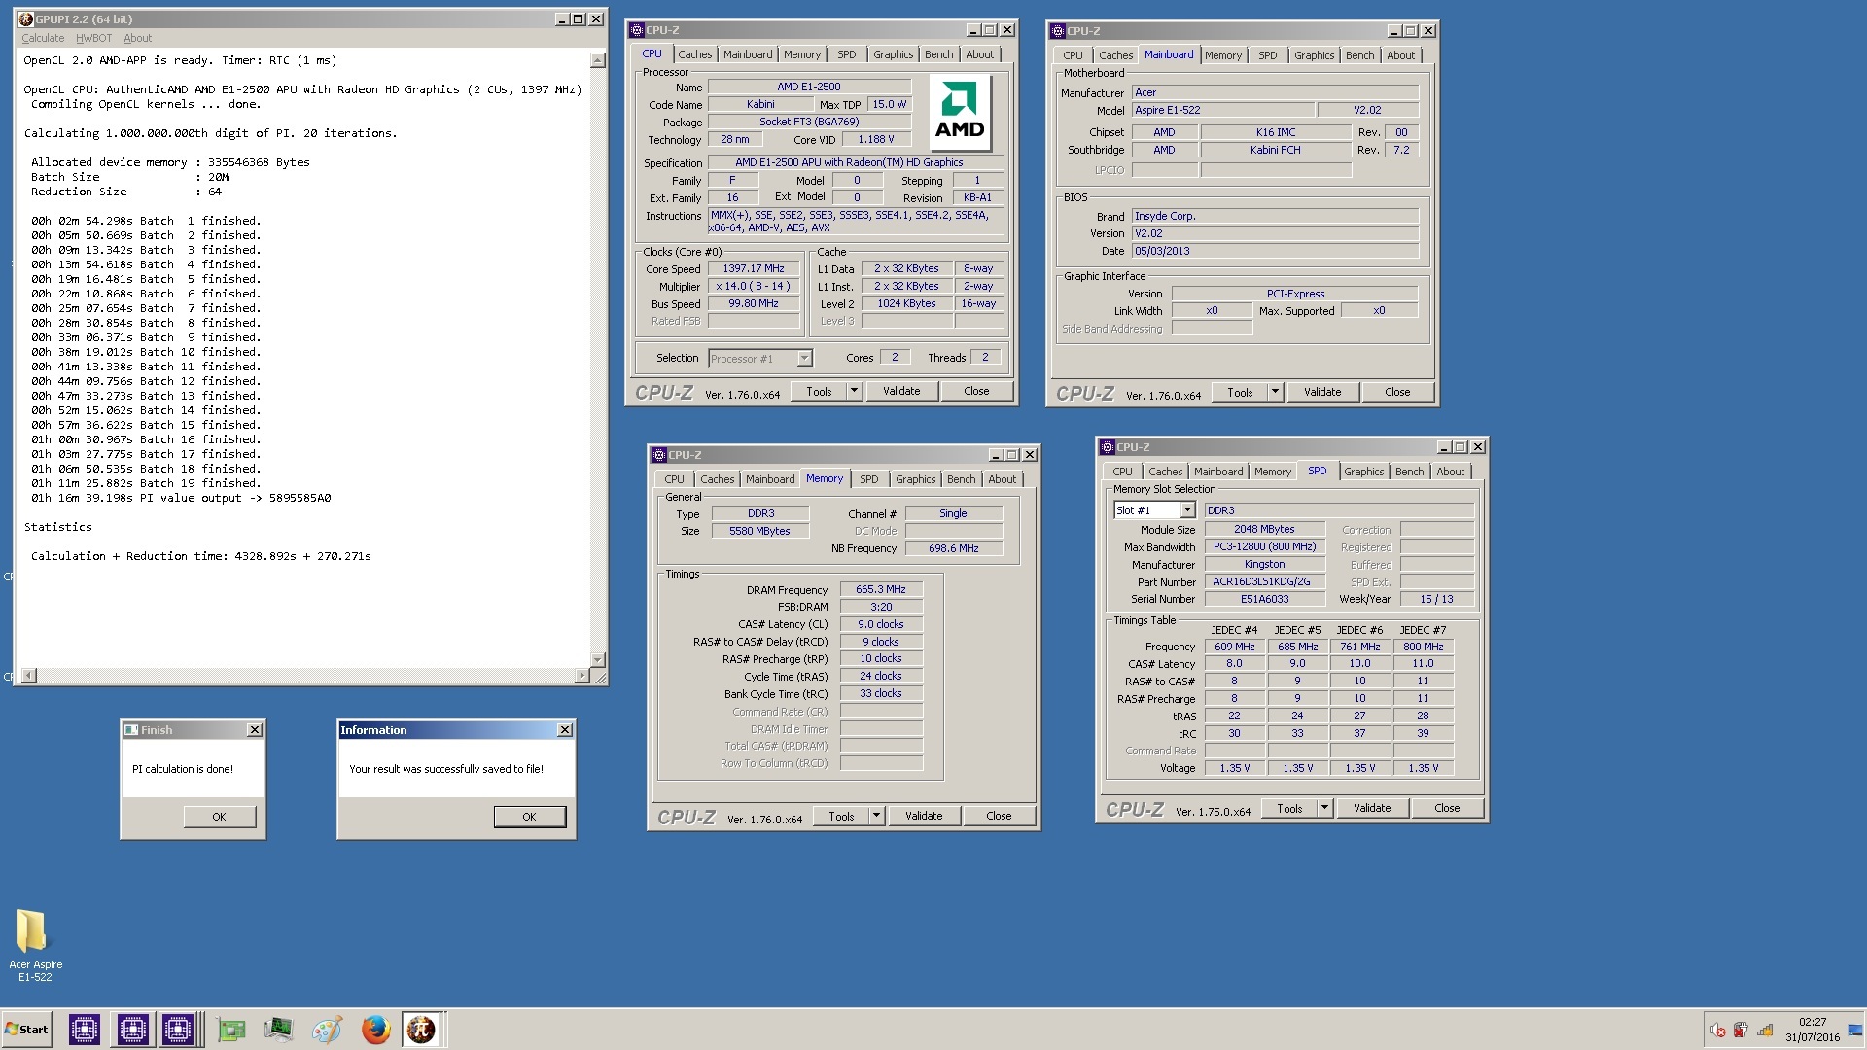Open Tools dropdown arrow in CPU-Z SPD window
Image resolution: width=1867 pixels, height=1050 pixels.
1324,808
